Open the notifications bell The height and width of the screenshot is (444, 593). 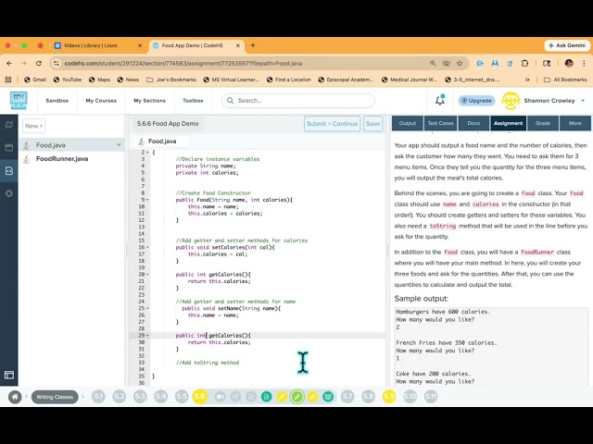pyautogui.click(x=440, y=100)
